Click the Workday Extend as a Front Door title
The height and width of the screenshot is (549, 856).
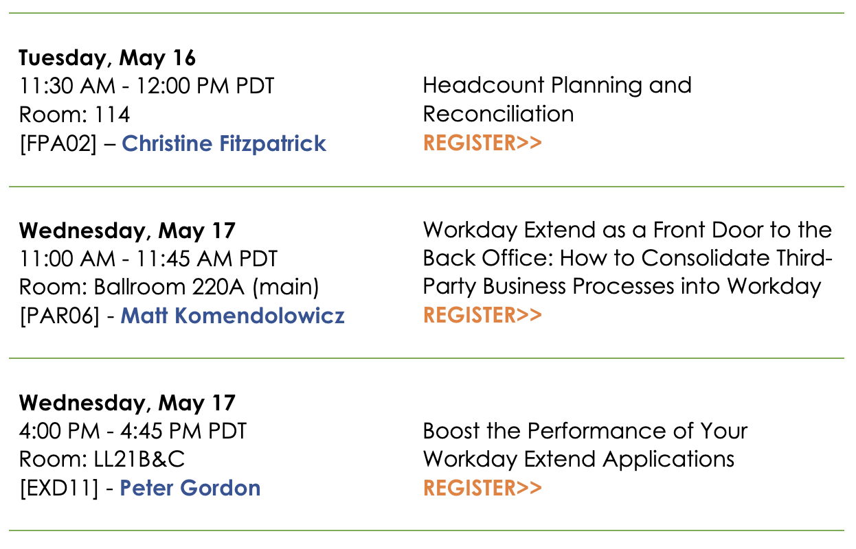pyautogui.click(x=627, y=258)
